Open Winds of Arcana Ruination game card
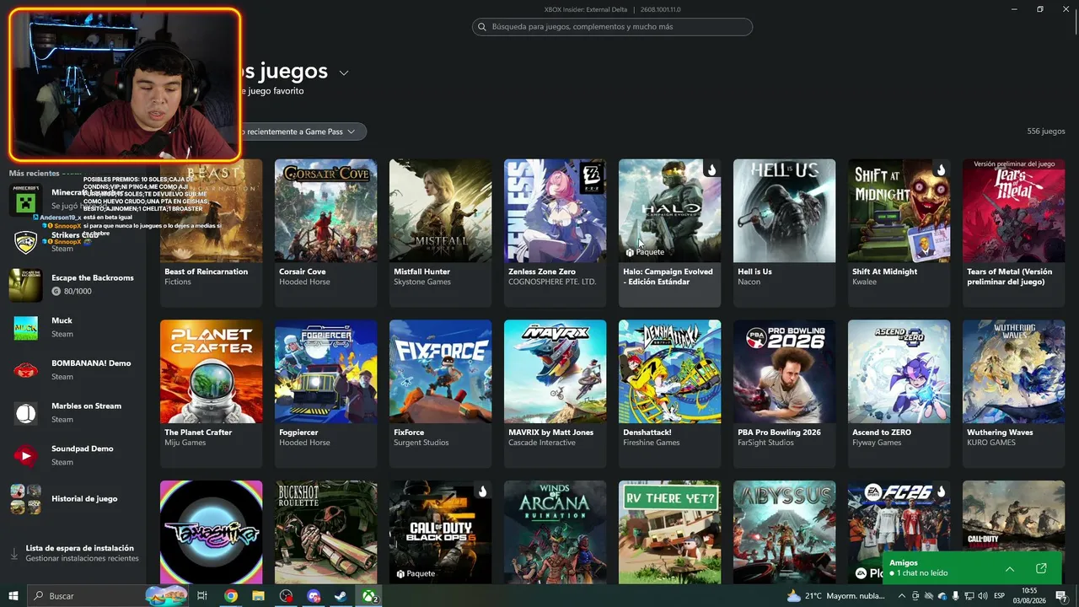The width and height of the screenshot is (1079, 607). [555, 532]
